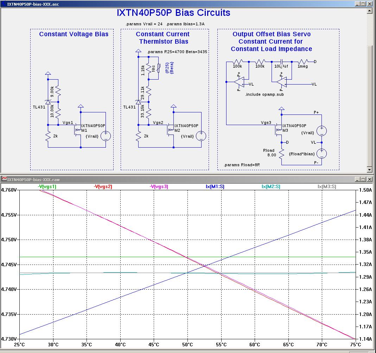Click the {Vrail} voltage source near M1

[x=106, y=136]
